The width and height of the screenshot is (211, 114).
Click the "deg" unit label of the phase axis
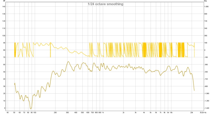(205, 1)
